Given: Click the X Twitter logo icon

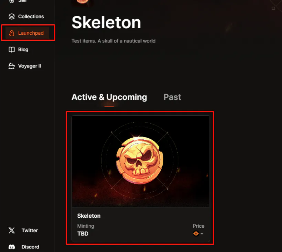Looking at the screenshot, I should pos(12,231).
